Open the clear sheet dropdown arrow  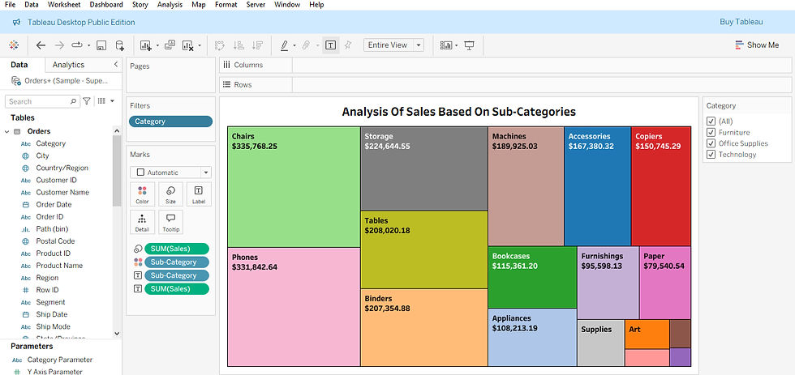[x=200, y=45]
